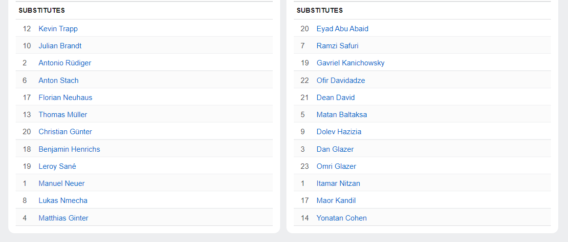This screenshot has width=568, height=242.
Task: Open the Christian Günter link
Action: pos(66,132)
